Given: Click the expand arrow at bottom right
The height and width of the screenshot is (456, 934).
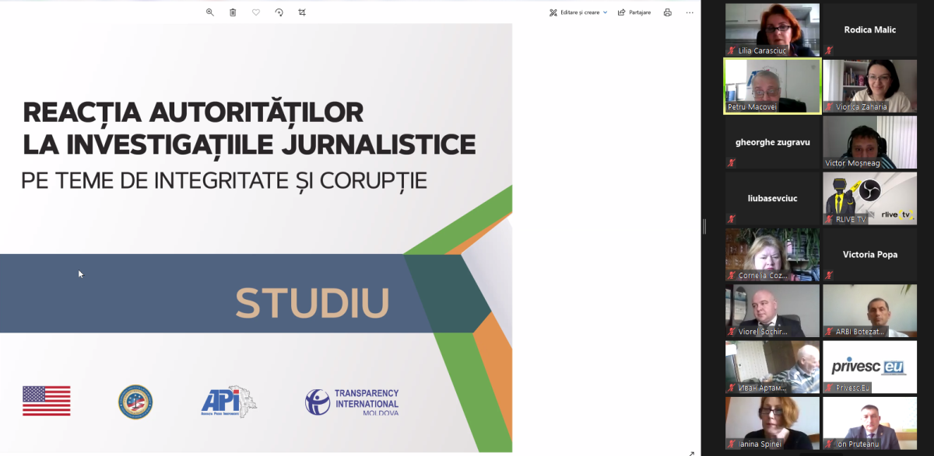Looking at the screenshot, I should (691, 452).
